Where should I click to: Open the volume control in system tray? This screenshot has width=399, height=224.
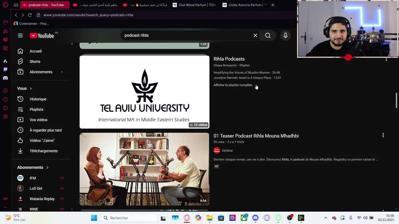point(365,218)
